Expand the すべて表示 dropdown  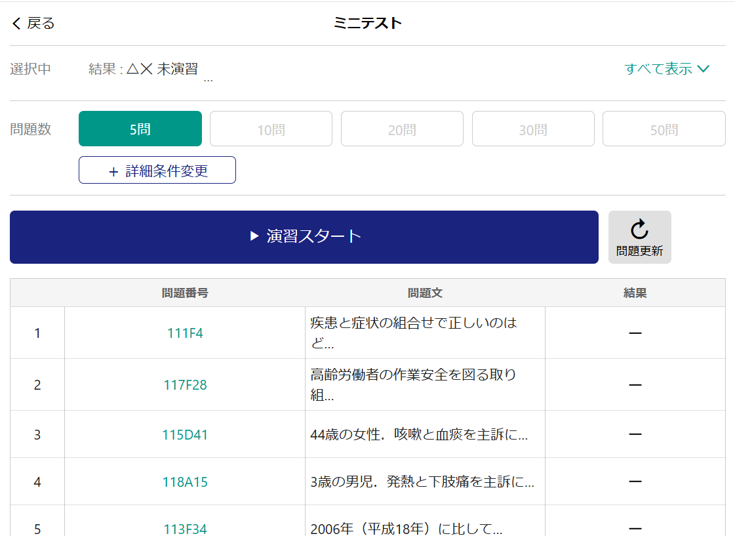tap(667, 69)
